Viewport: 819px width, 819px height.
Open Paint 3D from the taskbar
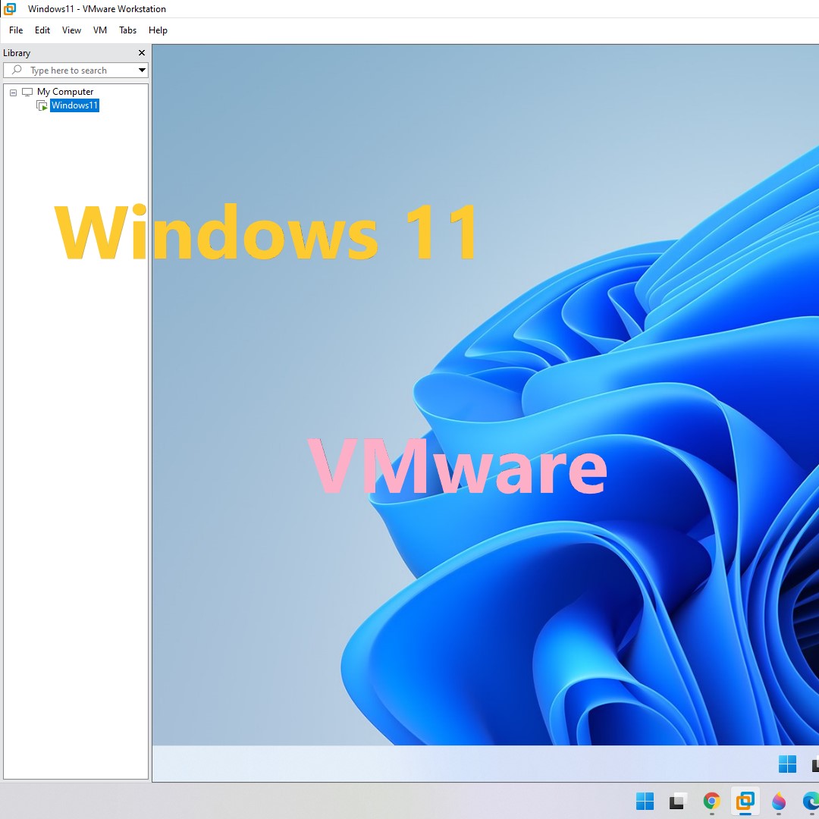778,801
